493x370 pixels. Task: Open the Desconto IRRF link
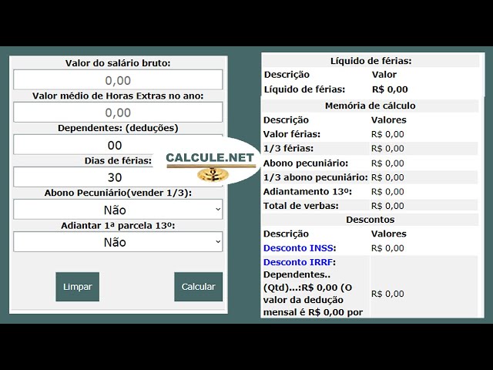click(298, 262)
